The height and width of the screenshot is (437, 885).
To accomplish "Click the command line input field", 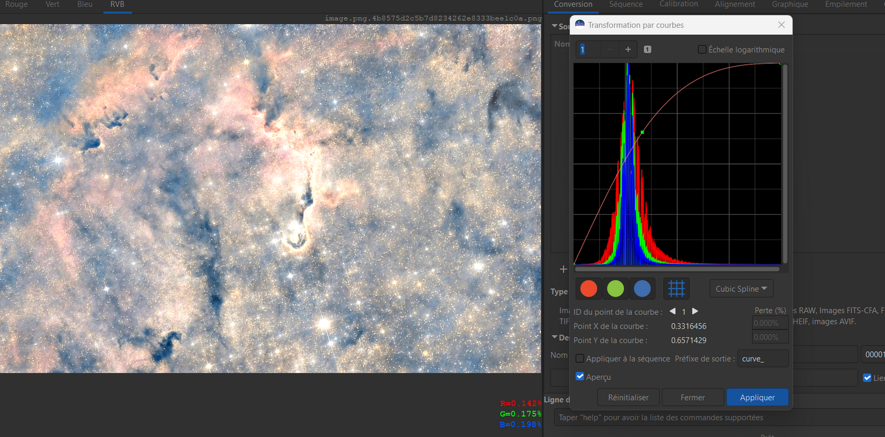I will click(x=720, y=418).
